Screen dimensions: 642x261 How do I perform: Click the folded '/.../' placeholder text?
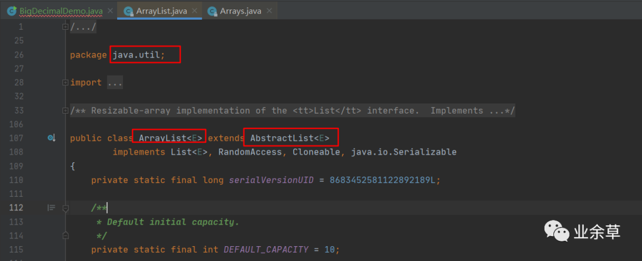83,27
